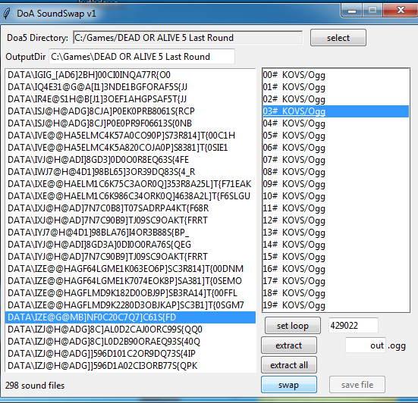Select track 08# KOVS/Ogg
Screen dimensions: 418x403
(x=336, y=172)
